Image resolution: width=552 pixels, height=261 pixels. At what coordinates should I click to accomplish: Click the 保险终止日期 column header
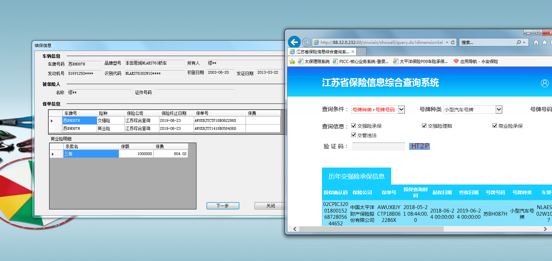pyautogui.click(x=176, y=113)
